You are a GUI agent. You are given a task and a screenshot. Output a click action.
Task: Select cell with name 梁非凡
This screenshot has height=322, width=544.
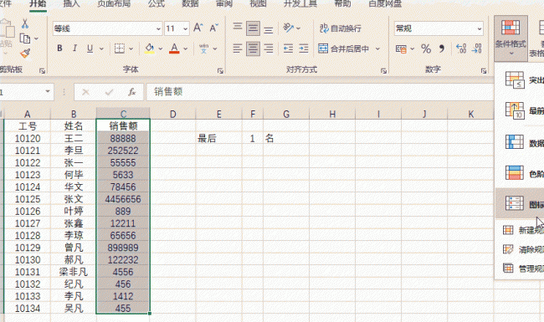[x=74, y=272]
